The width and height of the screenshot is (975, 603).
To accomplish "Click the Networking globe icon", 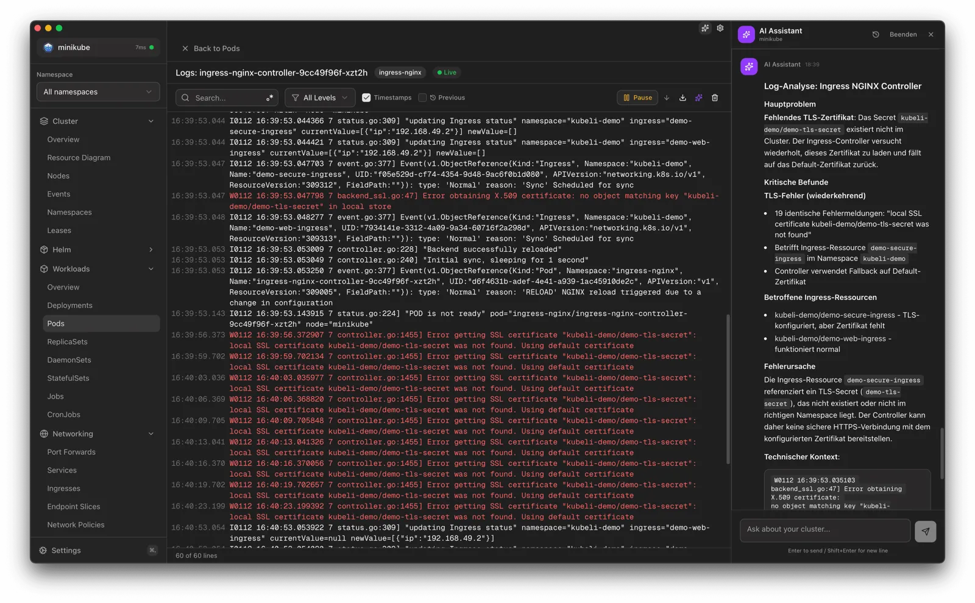I will pos(44,434).
